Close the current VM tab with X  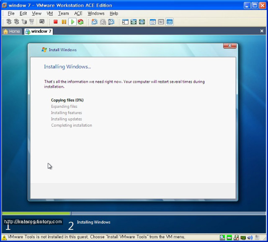262,31
